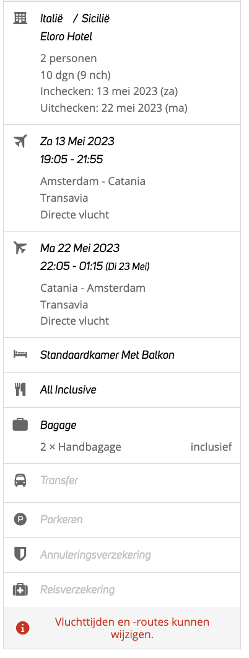Click the Bagage section heading
Screen dimensions: 249x658
click(x=58, y=425)
